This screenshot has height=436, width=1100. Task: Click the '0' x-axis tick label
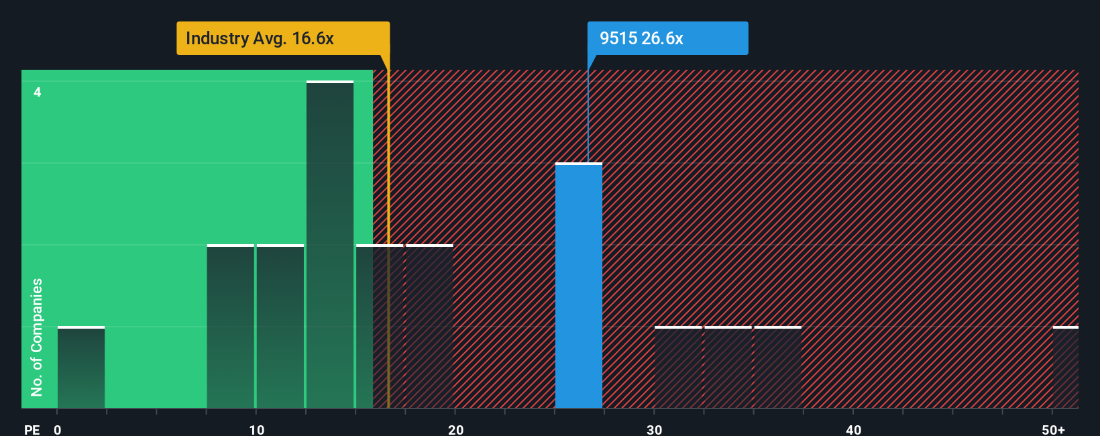58,429
